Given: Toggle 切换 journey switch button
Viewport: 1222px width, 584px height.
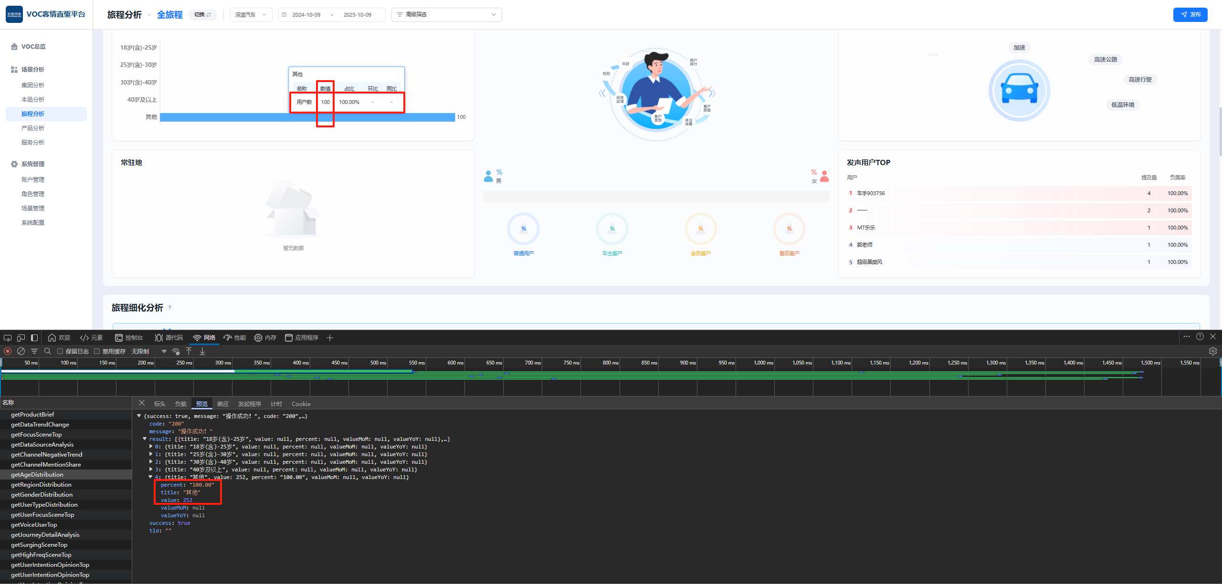Looking at the screenshot, I should pos(202,15).
